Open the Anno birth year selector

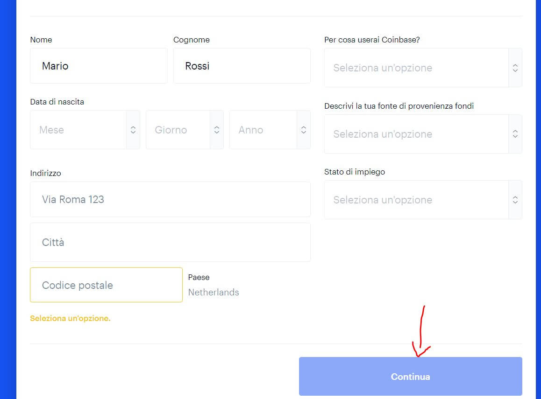(270, 130)
